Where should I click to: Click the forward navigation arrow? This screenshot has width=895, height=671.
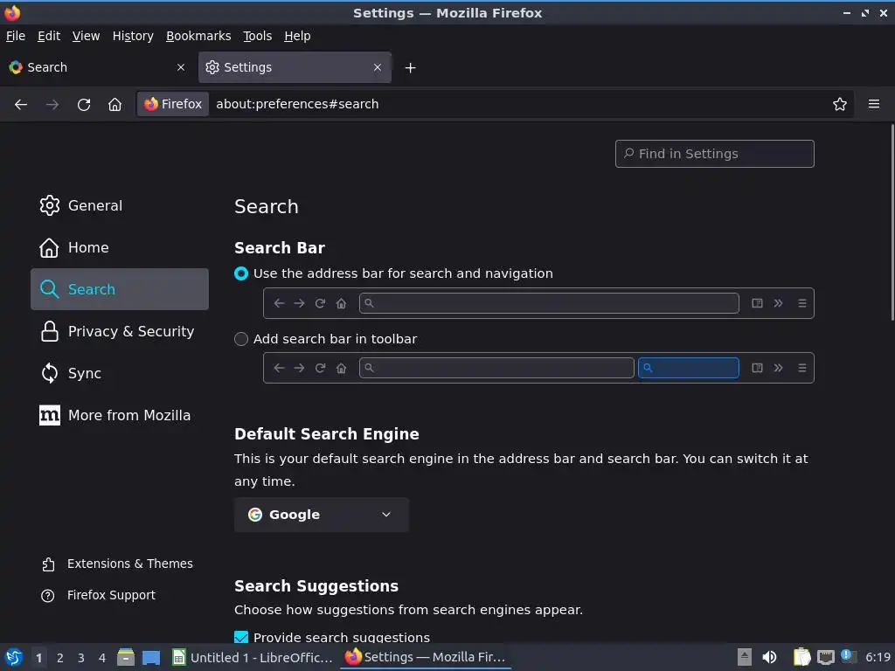click(52, 105)
